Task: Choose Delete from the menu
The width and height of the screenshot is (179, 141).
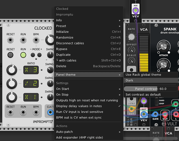Action: 88,66
